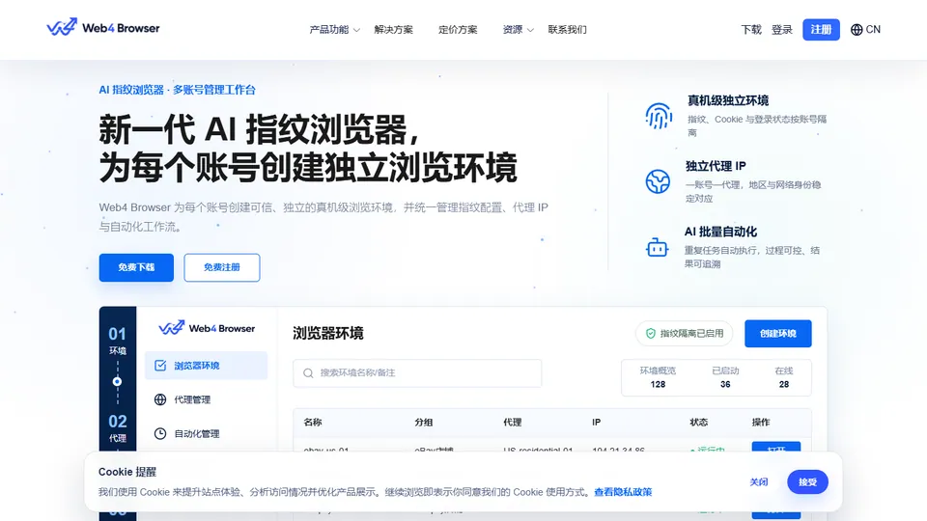This screenshot has height=521, width=927.
Task: Click the 搜索环境名称/备注 search field
Action: click(417, 373)
